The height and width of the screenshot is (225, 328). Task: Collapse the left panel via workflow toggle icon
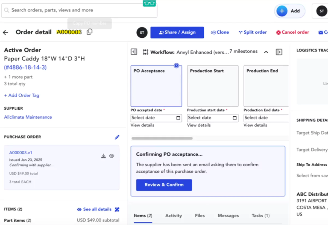tap(134, 52)
